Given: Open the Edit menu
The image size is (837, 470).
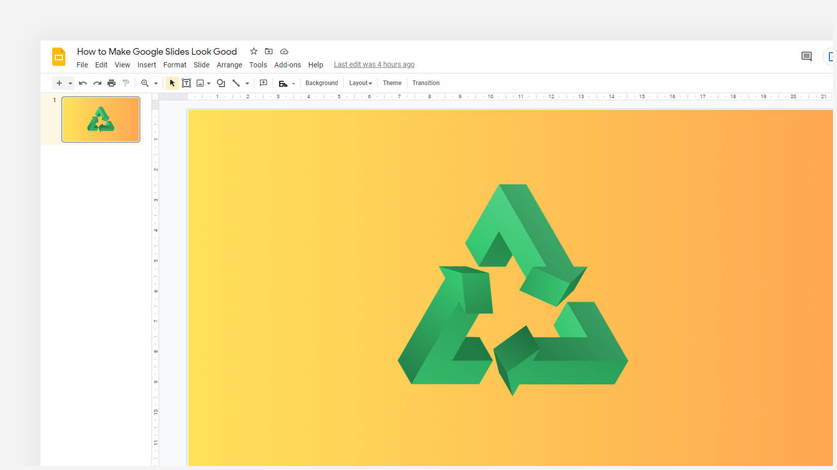Looking at the screenshot, I should [101, 65].
